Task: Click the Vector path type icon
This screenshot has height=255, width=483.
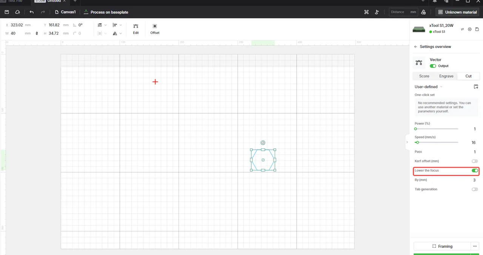Action: coord(418,63)
